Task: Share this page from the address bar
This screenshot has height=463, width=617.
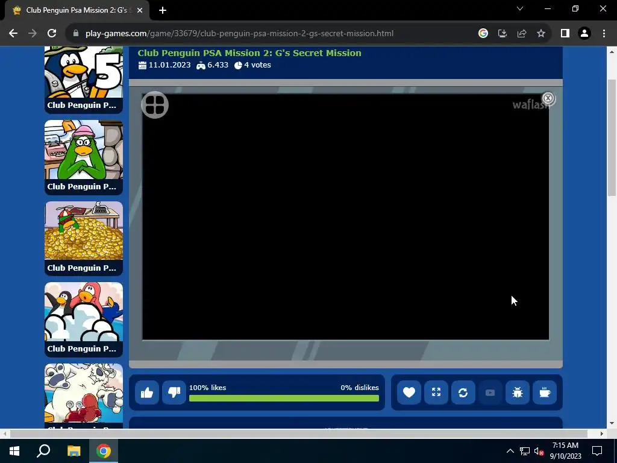Action: point(522,34)
